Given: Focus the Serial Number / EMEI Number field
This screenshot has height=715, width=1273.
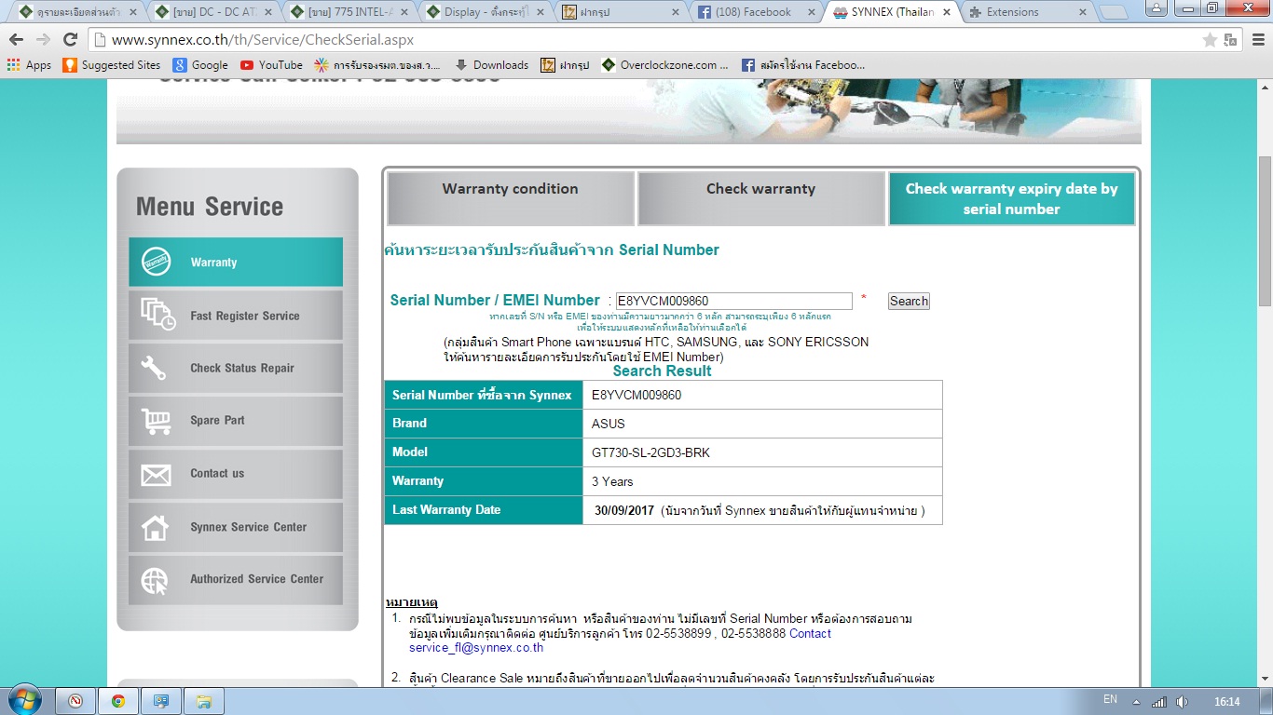Looking at the screenshot, I should coord(734,301).
